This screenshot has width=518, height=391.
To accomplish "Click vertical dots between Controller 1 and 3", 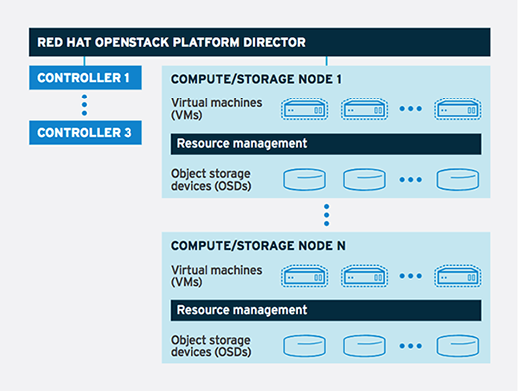I will click(84, 105).
